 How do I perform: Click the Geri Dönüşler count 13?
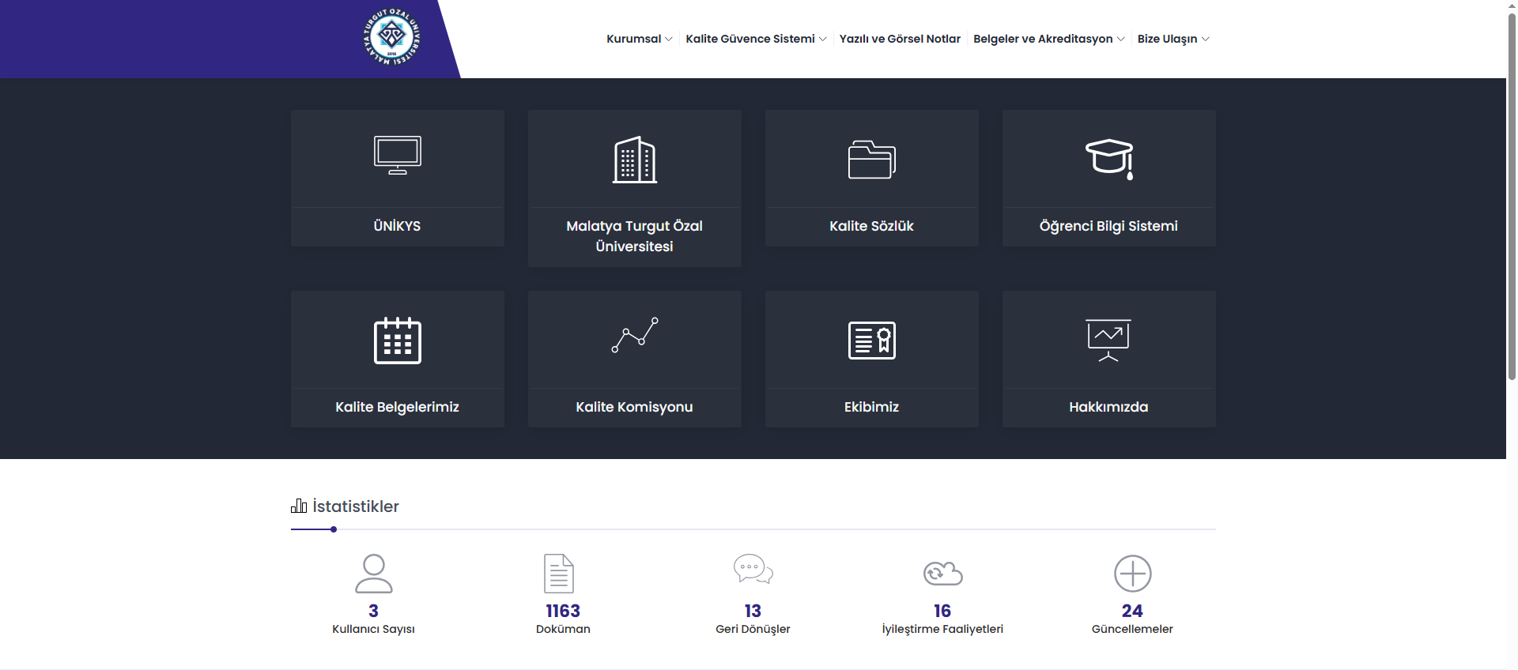coord(753,611)
